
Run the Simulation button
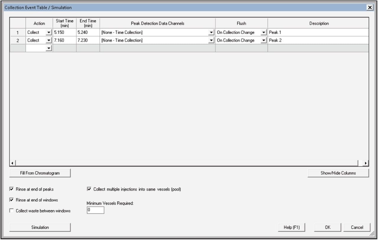[40, 227]
